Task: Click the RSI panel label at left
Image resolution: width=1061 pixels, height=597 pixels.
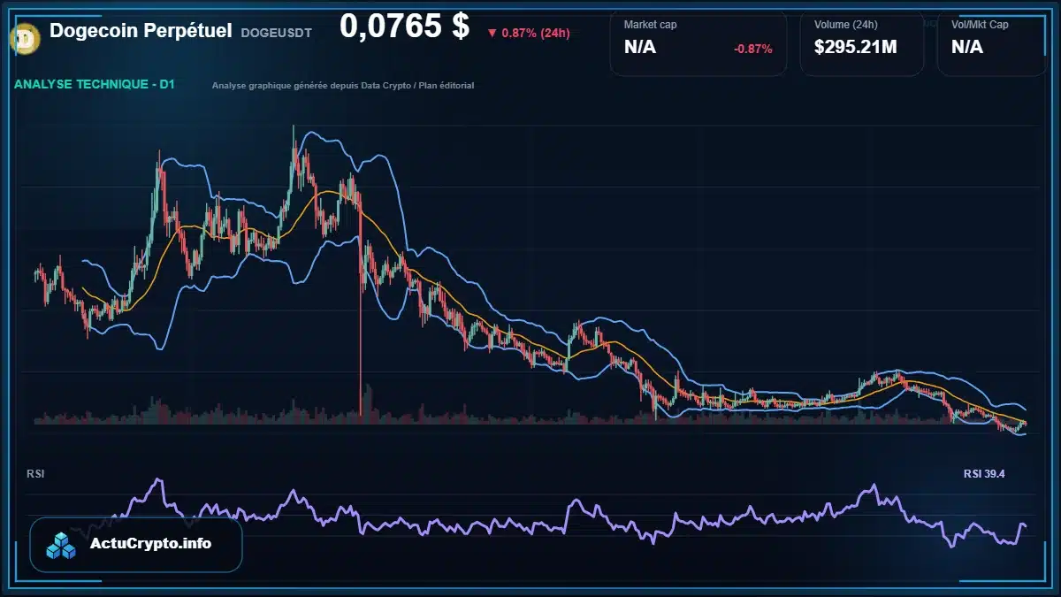Action: [x=36, y=474]
